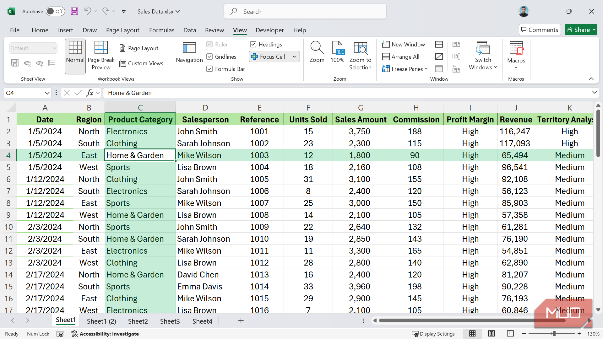Switch to the Data tab
This screenshot has height=339, width=603.
pyautogui.click(x=190, y=30)
